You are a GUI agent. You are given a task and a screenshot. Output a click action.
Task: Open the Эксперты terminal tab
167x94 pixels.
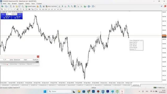(22, 64)
